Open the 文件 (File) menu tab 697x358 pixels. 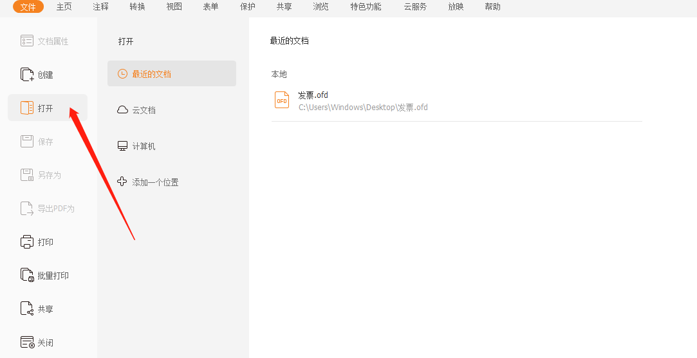click(28, 7)
